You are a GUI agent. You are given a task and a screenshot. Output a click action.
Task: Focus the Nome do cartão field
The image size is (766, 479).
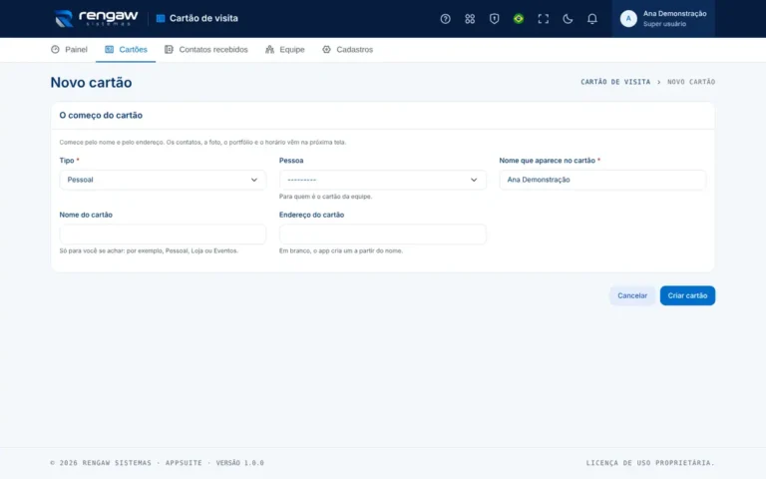pos(163,235)
